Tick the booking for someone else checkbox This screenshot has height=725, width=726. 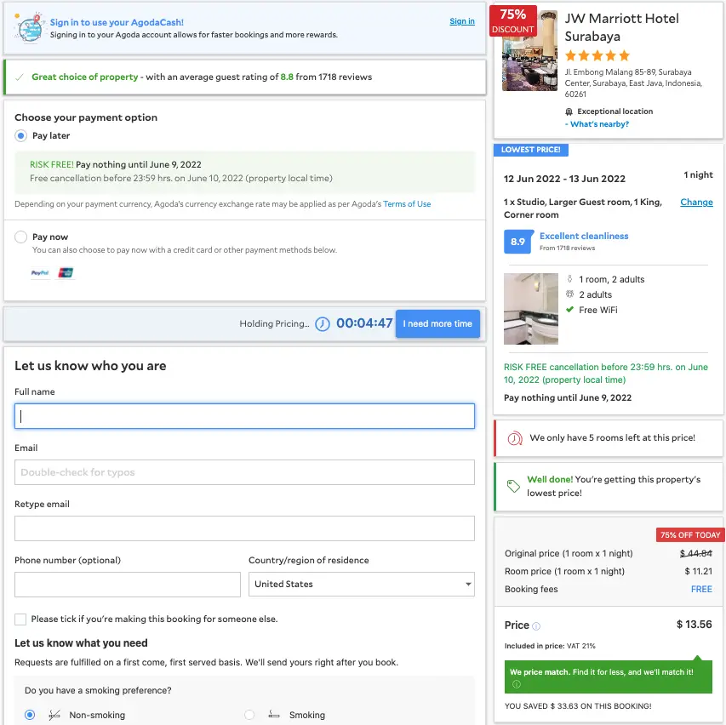click(x=20, y=619)
